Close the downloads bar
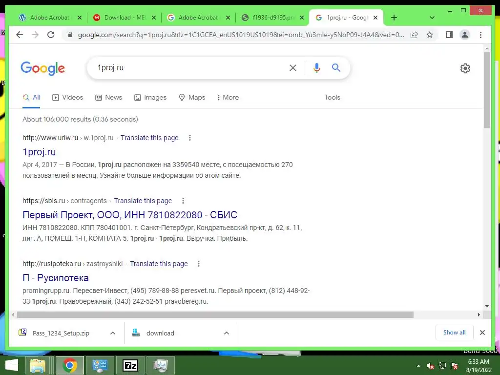This screenshot has height=375, width=500. (482, 333)
